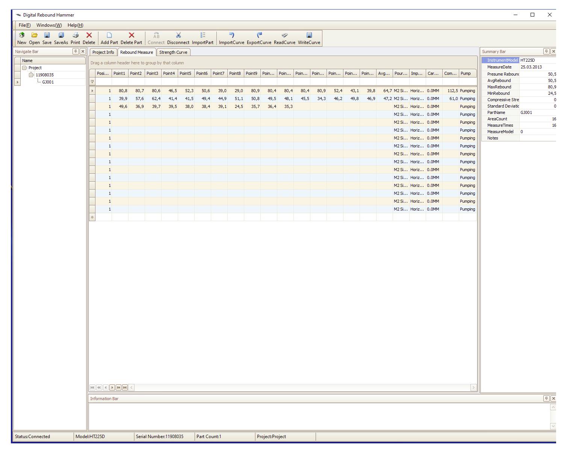Image resolution: width=567 pixels, height=452 pixels.
Task: Click the MaxRebound row in Summary Bar
Action: [519, 87]
